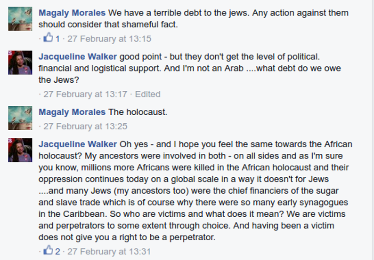Click the 27 February at 13:25 timestamp
Viewport: 374px width, 260px height.
tap(85, 126)
